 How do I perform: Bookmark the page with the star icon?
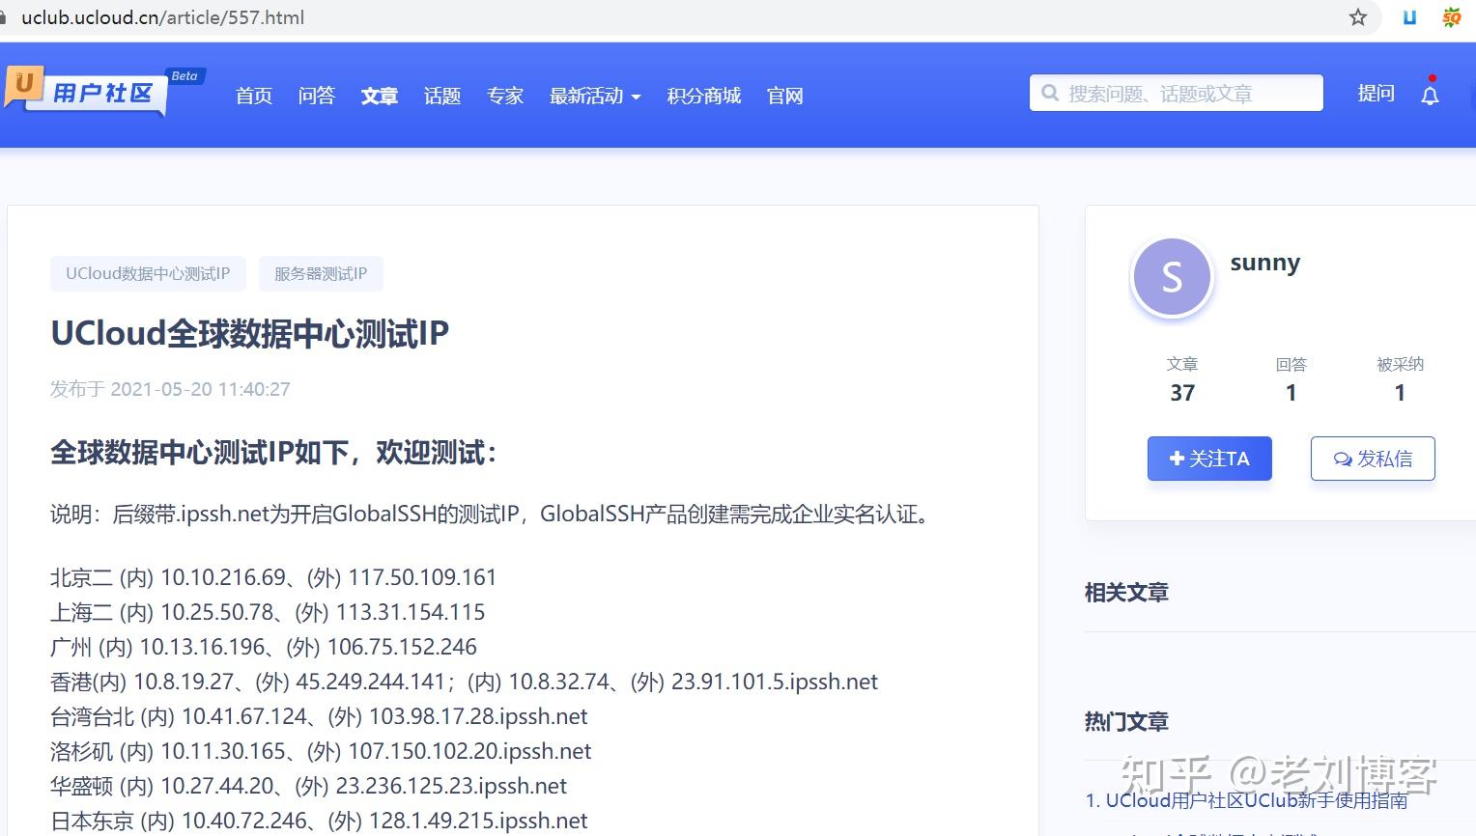[x=1358, y=16]
